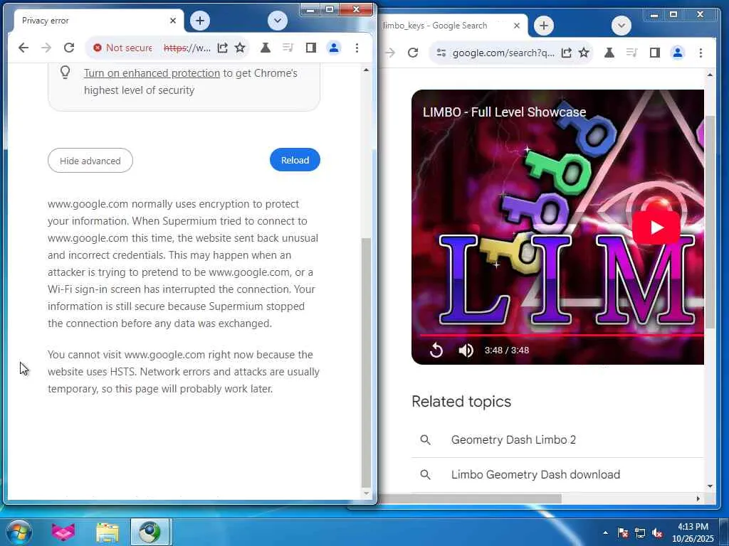Click LIMBO - Full Level Showcase title
The width and height of the screenshot is (729, 546).
click(504, 112)
